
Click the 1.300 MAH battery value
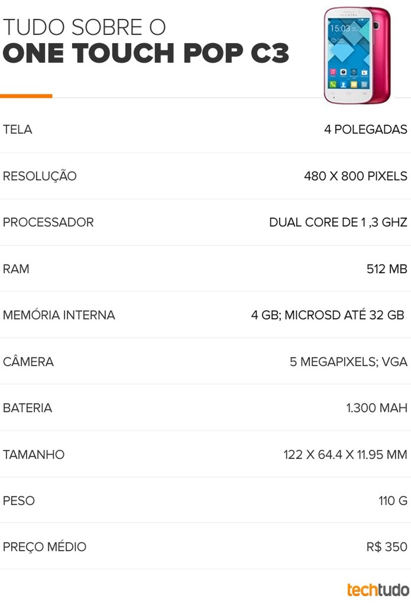point(376,408)
